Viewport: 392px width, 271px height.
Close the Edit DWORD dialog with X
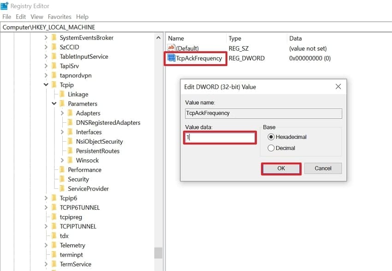click(x=338, y=87)
